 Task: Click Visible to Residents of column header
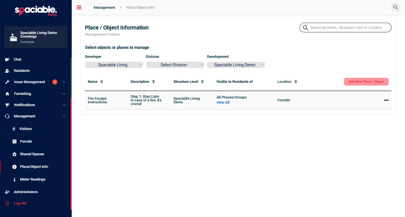(x=235, y=82)
